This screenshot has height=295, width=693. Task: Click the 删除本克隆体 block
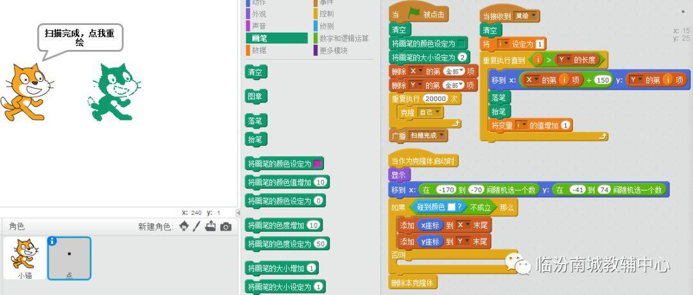pyautogui.click(x=413, y=282)
